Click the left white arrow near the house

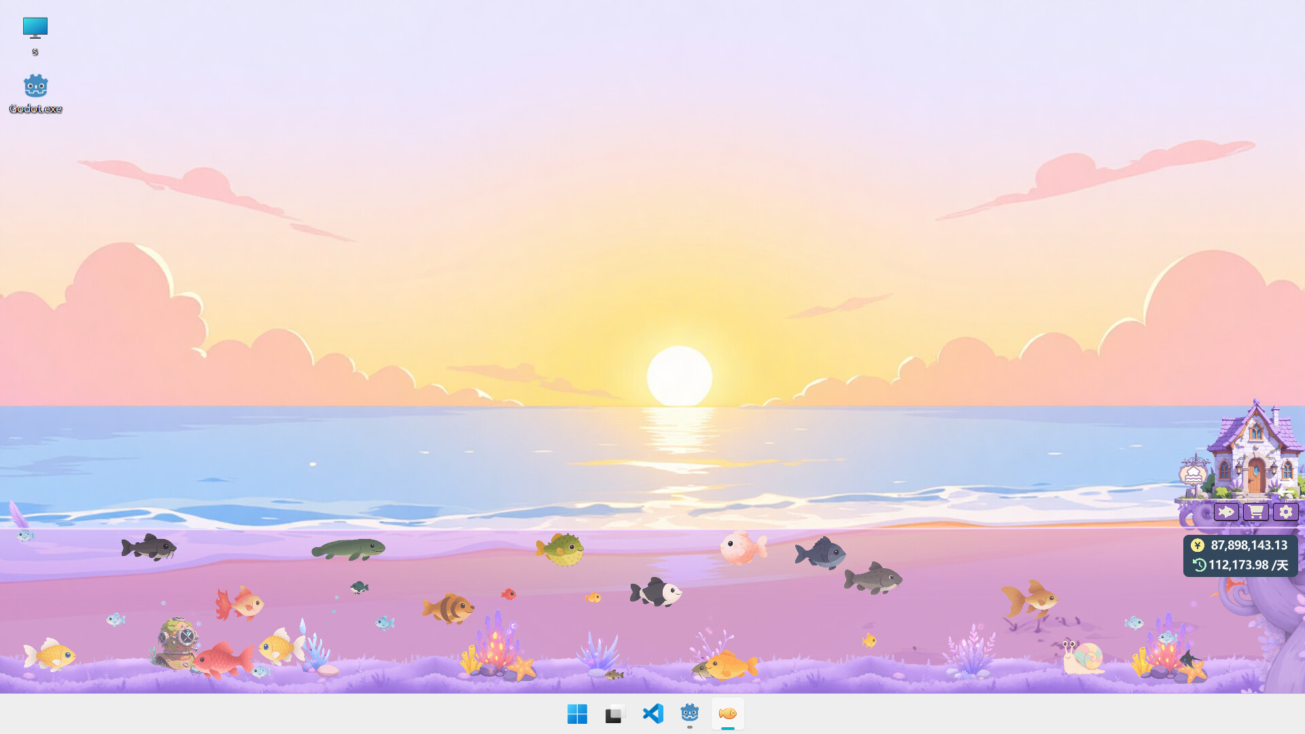[x=1287, y=491]
